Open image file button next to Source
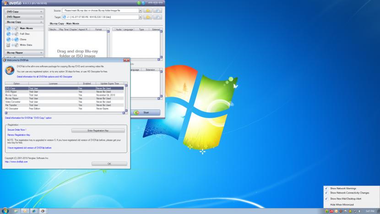Viewport: 380px width, 214px height. point(157,11)
